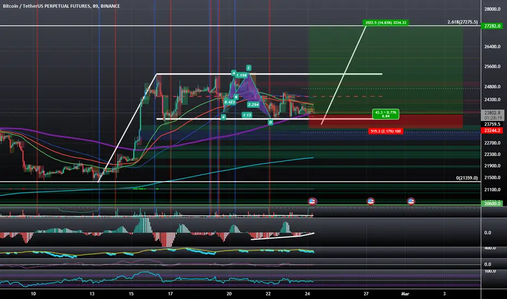The image size is (507, 299).
Task: Click the 400.0 indicator scale value
Action: (x=490, y=248)
